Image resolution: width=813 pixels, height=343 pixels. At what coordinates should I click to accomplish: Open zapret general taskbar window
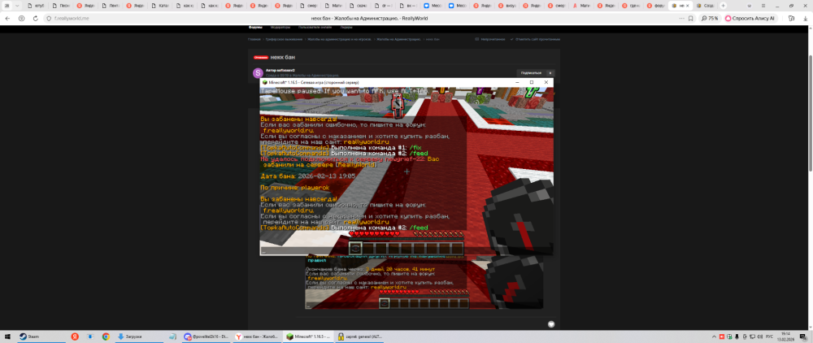(x=360, y=336)
